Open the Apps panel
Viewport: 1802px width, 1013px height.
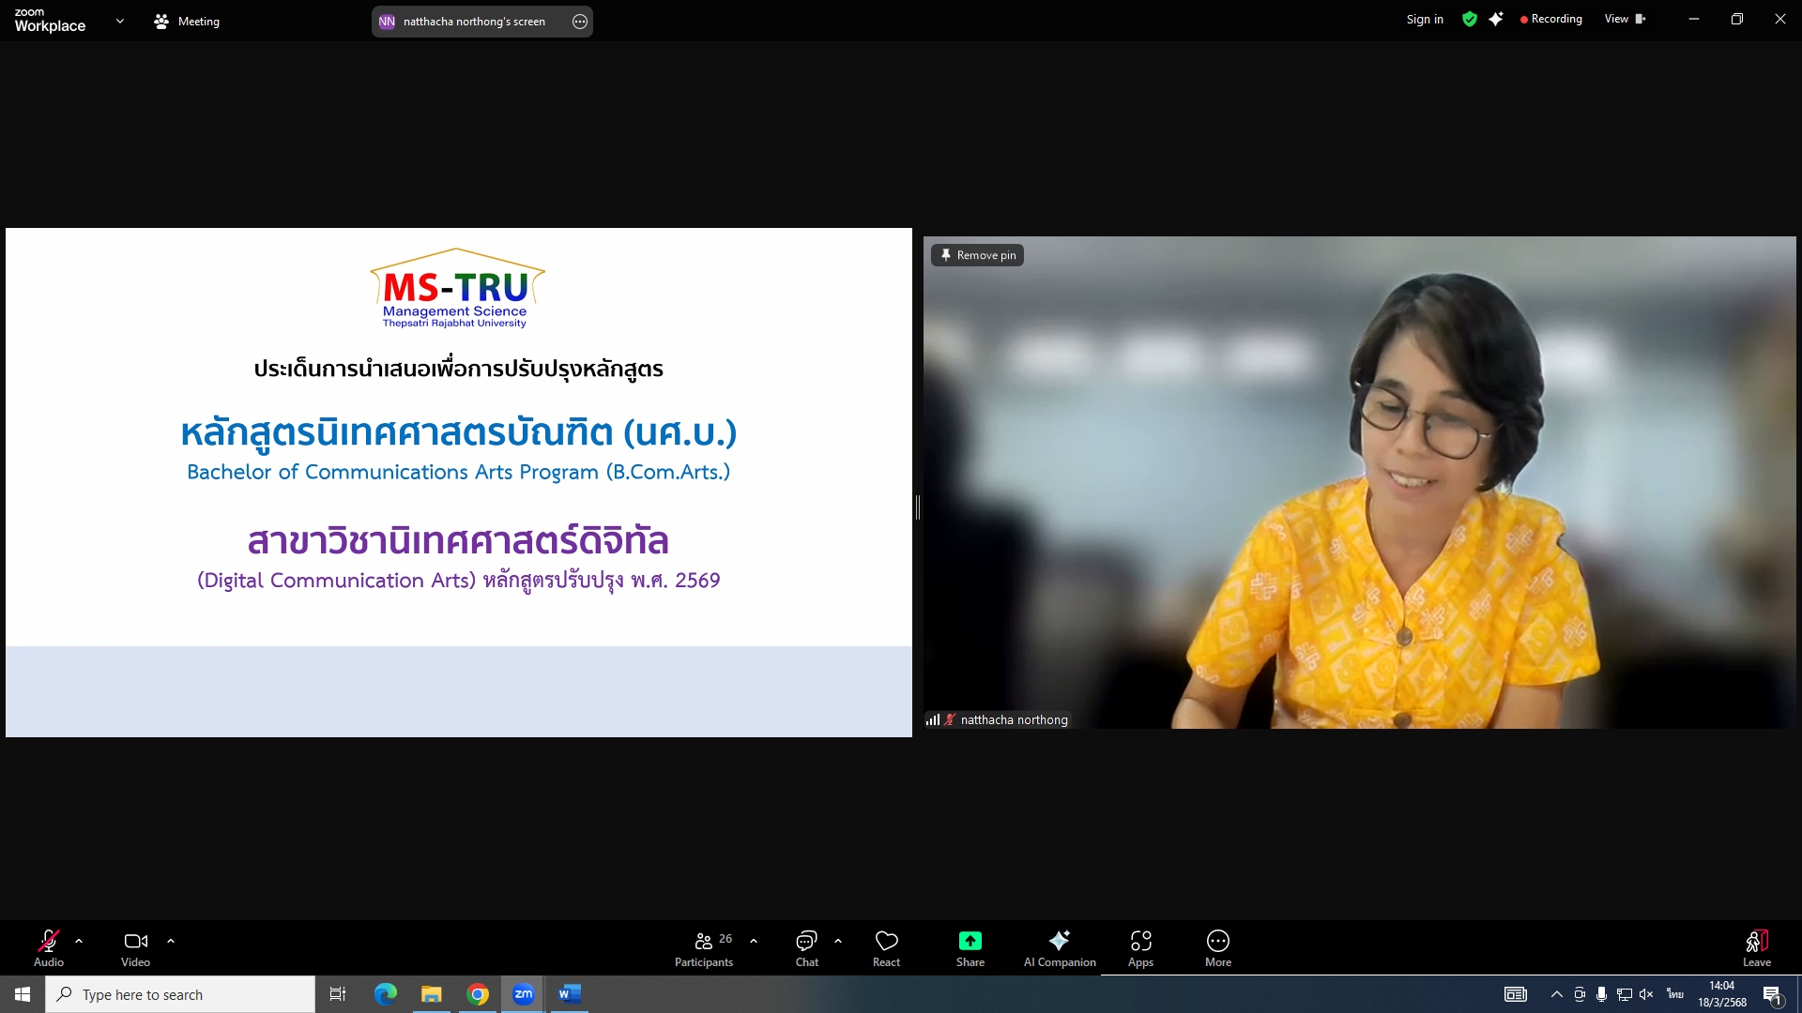[1140, 947]
